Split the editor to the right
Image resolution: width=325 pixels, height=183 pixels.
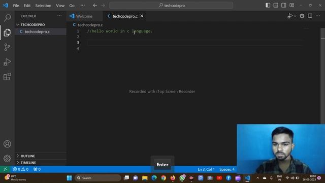pyautogui.click(x=310, y=16)
